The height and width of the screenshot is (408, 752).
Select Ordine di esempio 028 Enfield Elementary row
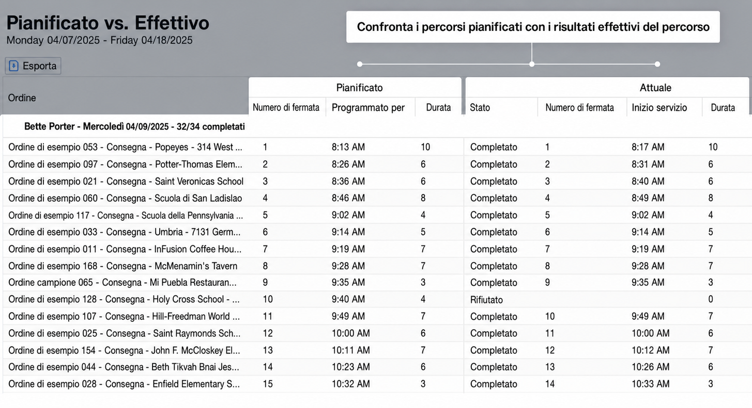(x=377, y=384)
